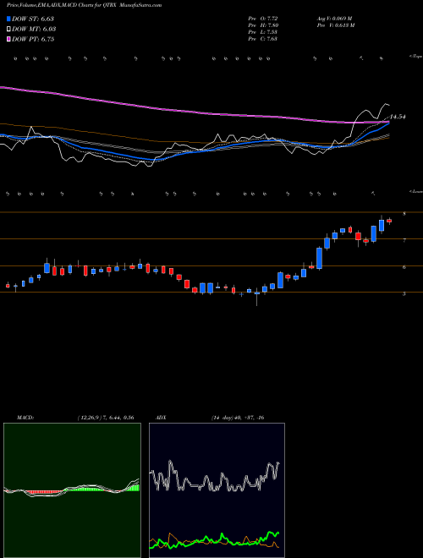Click the last red candlestick near price 8

[389, 221]
